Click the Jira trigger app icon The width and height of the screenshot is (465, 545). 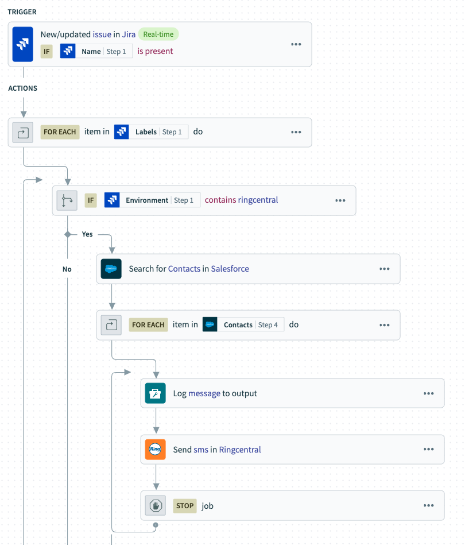point(23,44)
